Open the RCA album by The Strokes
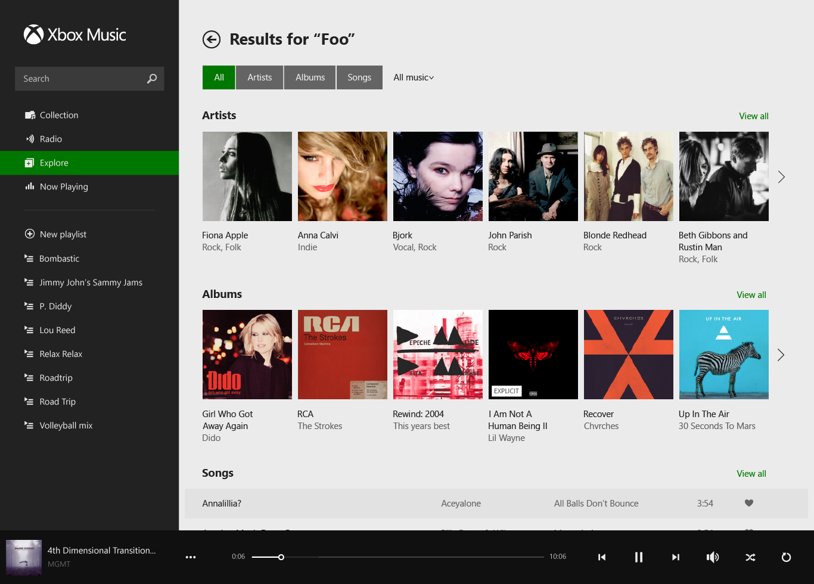This screenshot has width=814, height=584. [x=343, y=355]
